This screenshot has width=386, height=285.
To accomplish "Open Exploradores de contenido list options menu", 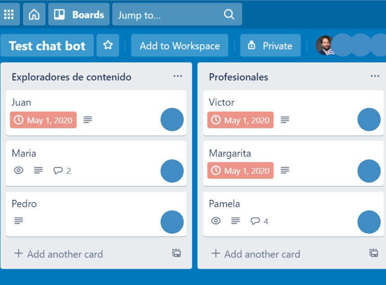I will [x=178, y=76].
